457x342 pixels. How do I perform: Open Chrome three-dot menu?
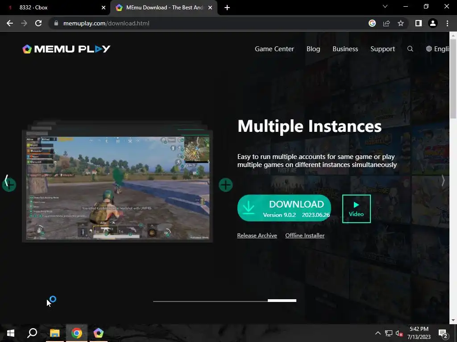[x=447, y=23]
